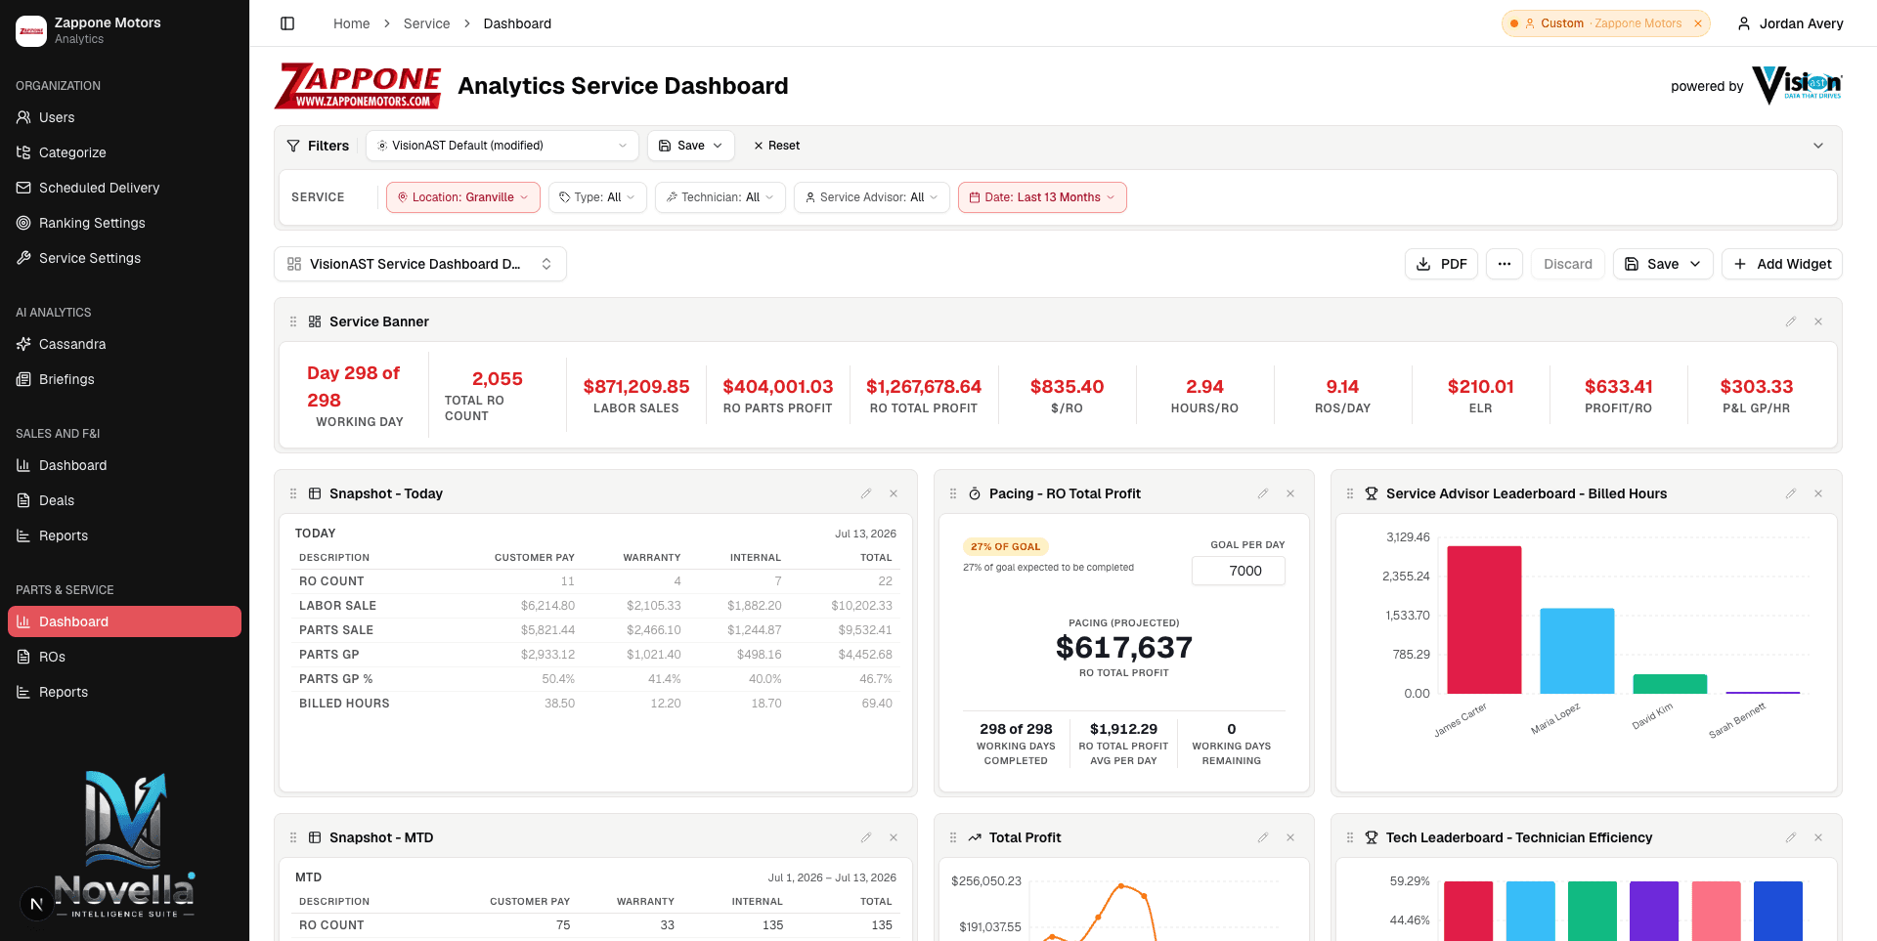The height and width of the screenshot is (941, 1877).
Task: Reset the filters
Action: 776,146
